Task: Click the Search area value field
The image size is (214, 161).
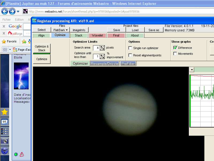Action: pyautogui.click(x=96, y=48)
